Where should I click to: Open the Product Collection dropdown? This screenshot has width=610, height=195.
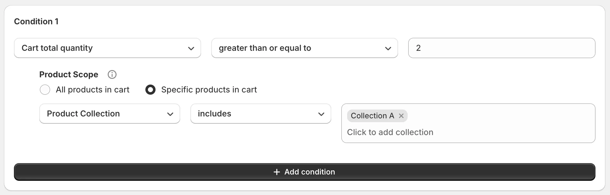[110, 114]
